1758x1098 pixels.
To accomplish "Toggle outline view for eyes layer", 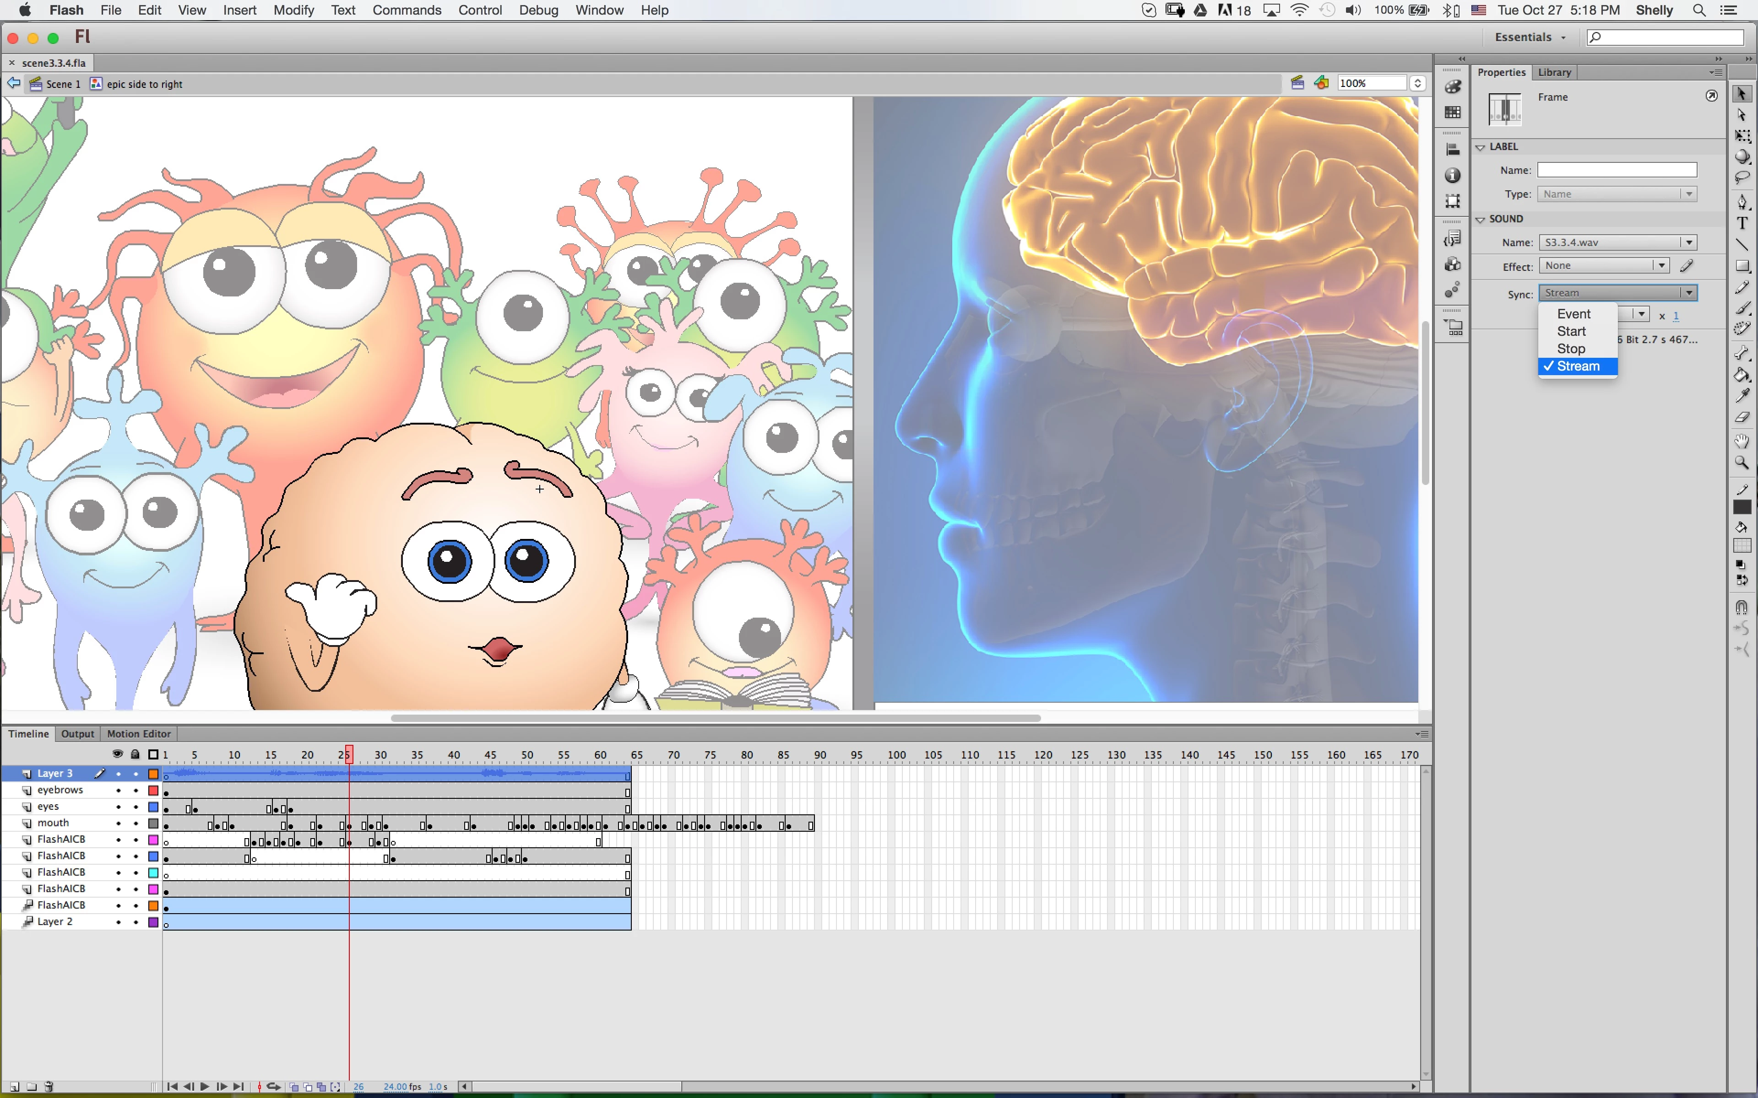I will click(153, 807).
